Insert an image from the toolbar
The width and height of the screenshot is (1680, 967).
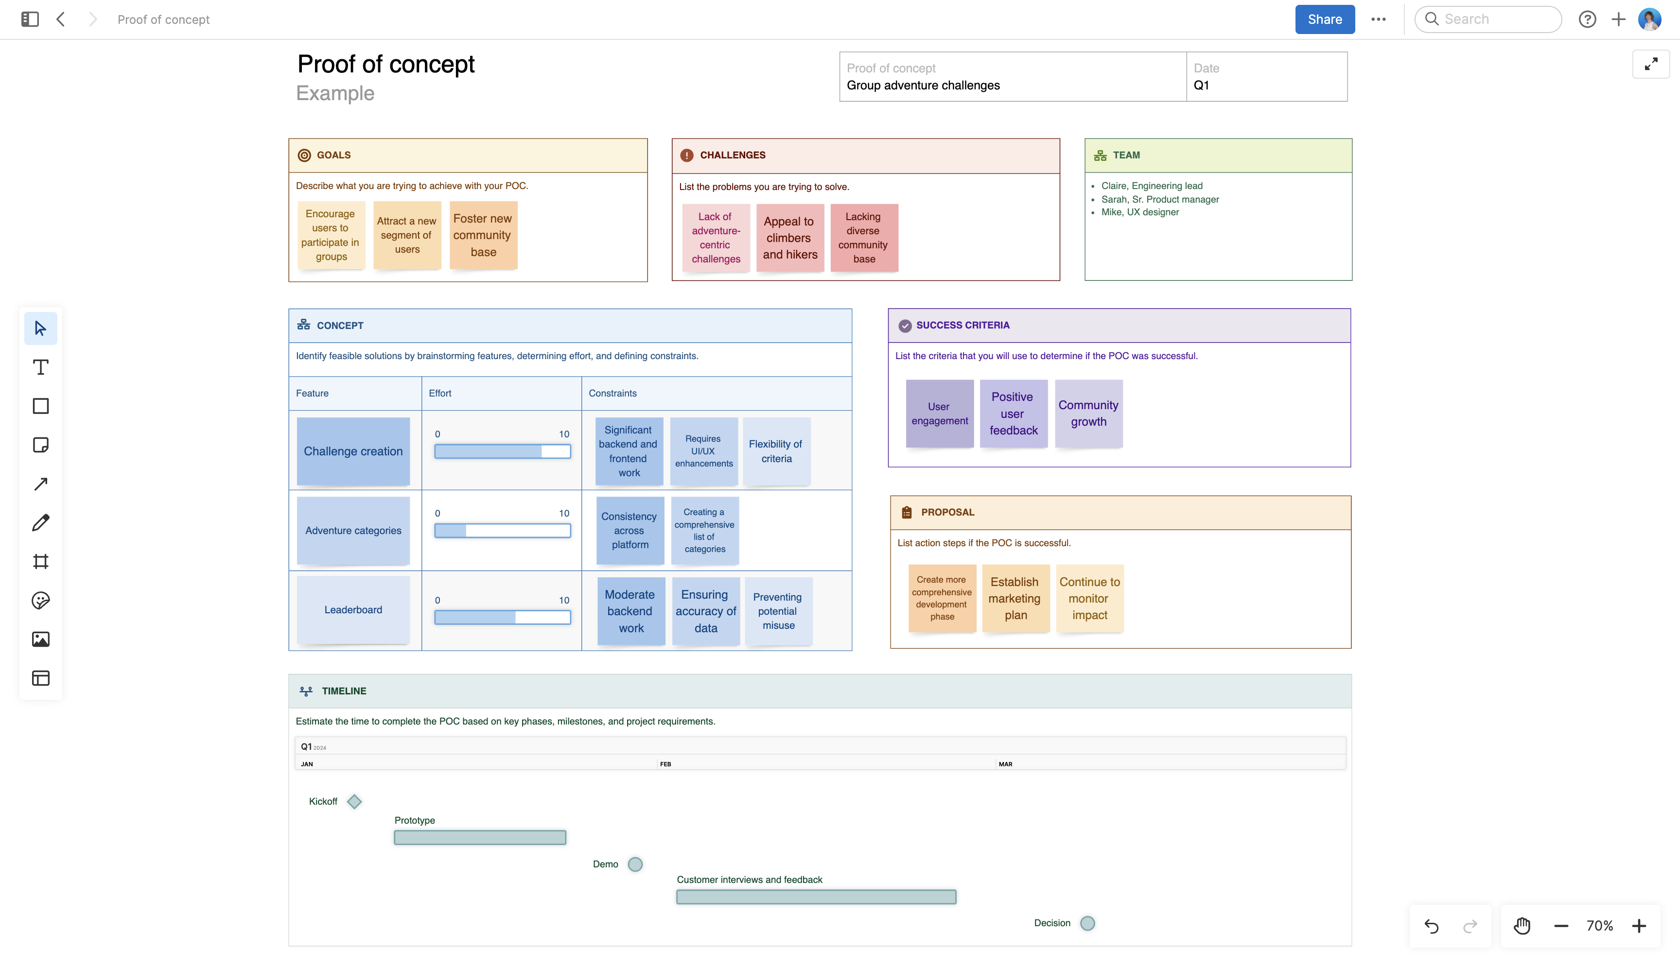(x=40, y=639)
